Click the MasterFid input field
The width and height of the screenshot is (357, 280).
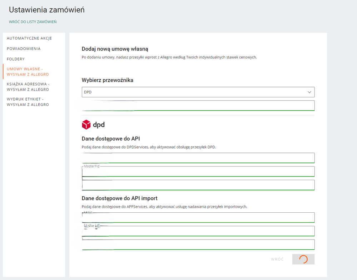click(198, 172)
